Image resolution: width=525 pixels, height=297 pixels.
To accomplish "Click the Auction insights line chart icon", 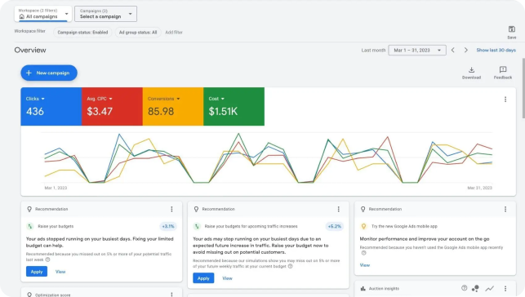I will pos(490,288).
